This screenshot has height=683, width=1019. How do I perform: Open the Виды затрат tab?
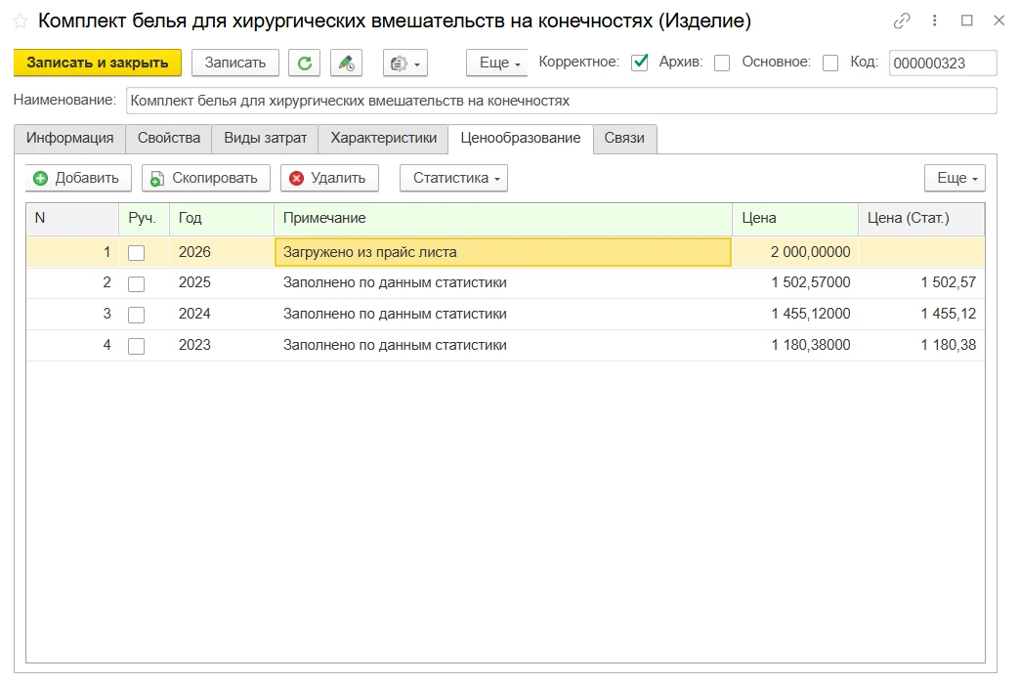point(265,139)
